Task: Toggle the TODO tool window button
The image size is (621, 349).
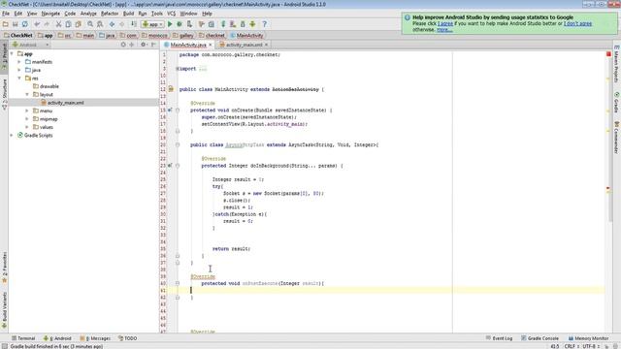Action: click(x=127, y=338)
